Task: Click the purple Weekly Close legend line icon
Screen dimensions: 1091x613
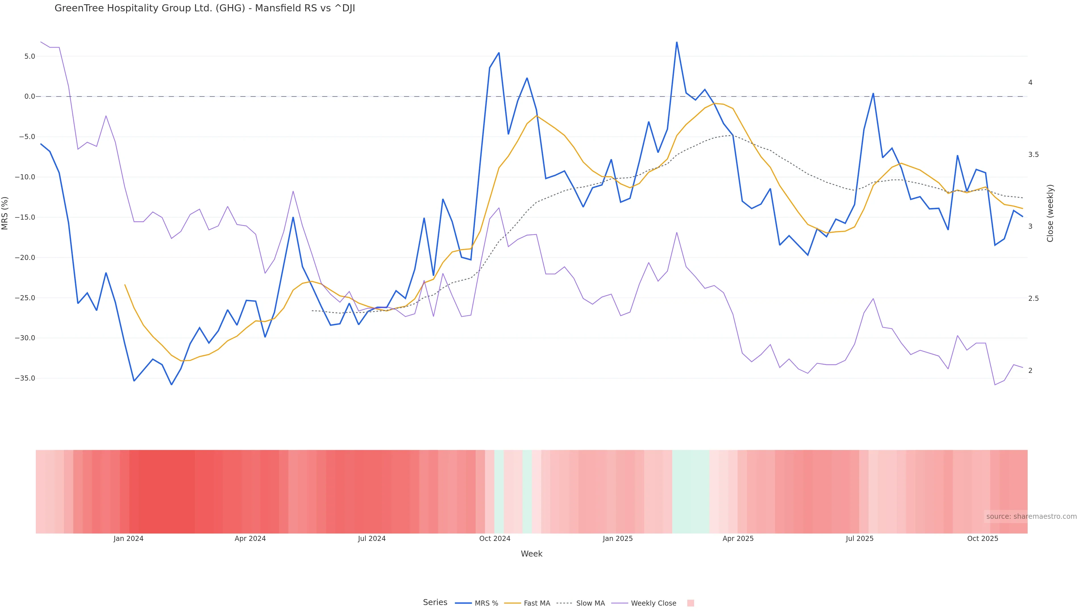Action: tap(620, 603)
